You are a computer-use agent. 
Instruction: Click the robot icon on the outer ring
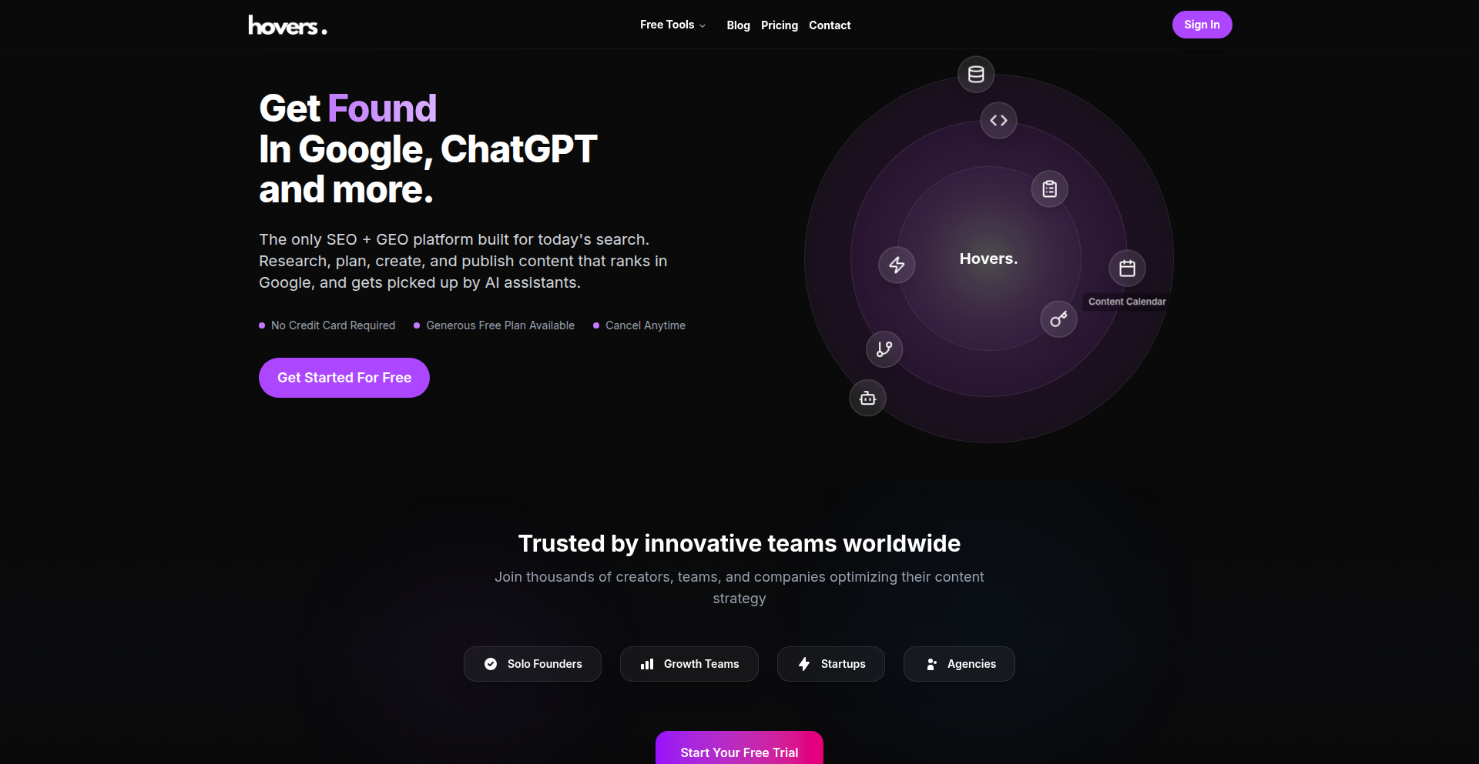pyautogui.click(x=868, y=399)
